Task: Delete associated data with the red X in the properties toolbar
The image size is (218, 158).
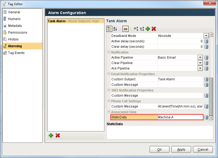Action: tap(154, 29)
